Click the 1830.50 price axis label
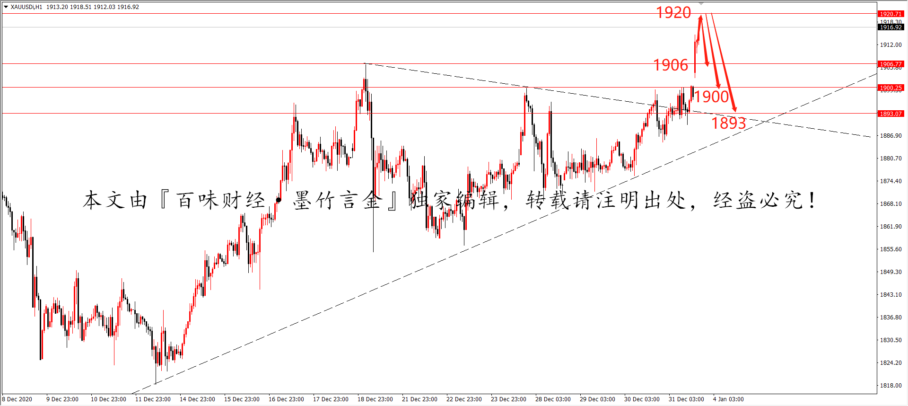This screenshot has width=908, height=406. [x=891, y=340]
